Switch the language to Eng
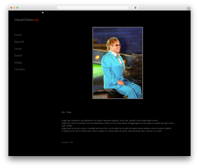The height and width of the screenshot is (168, 199). click(69, 112)
